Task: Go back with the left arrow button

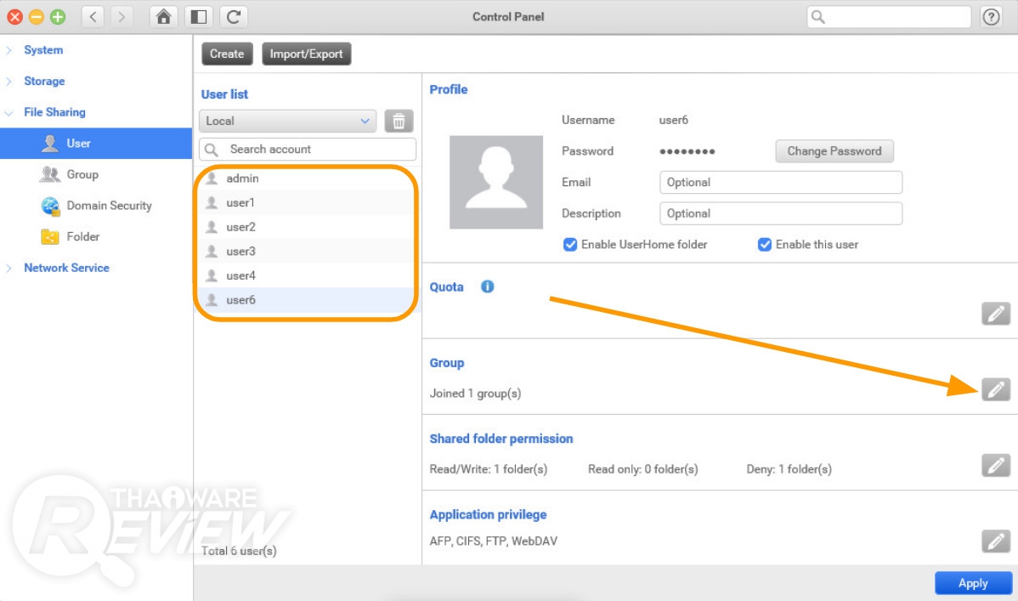Action: click(x=93, y=17)
